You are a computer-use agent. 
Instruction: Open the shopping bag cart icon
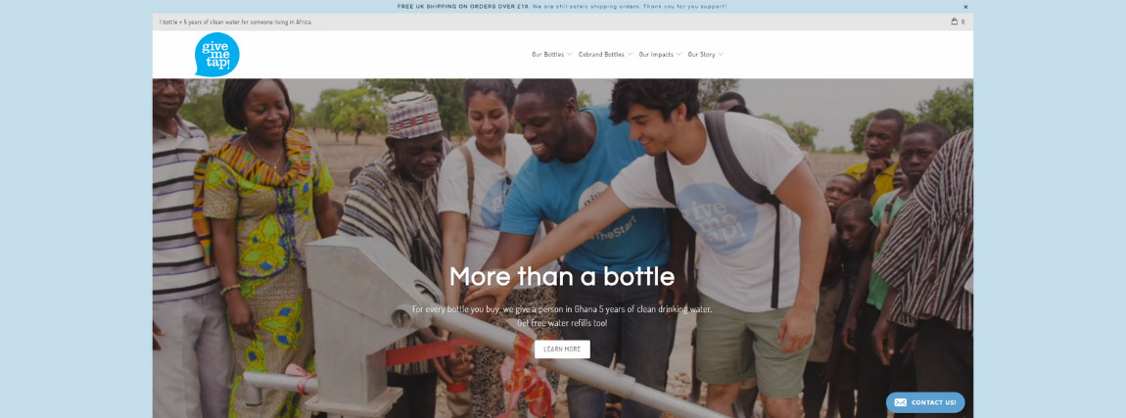click(x=955, y=22)
